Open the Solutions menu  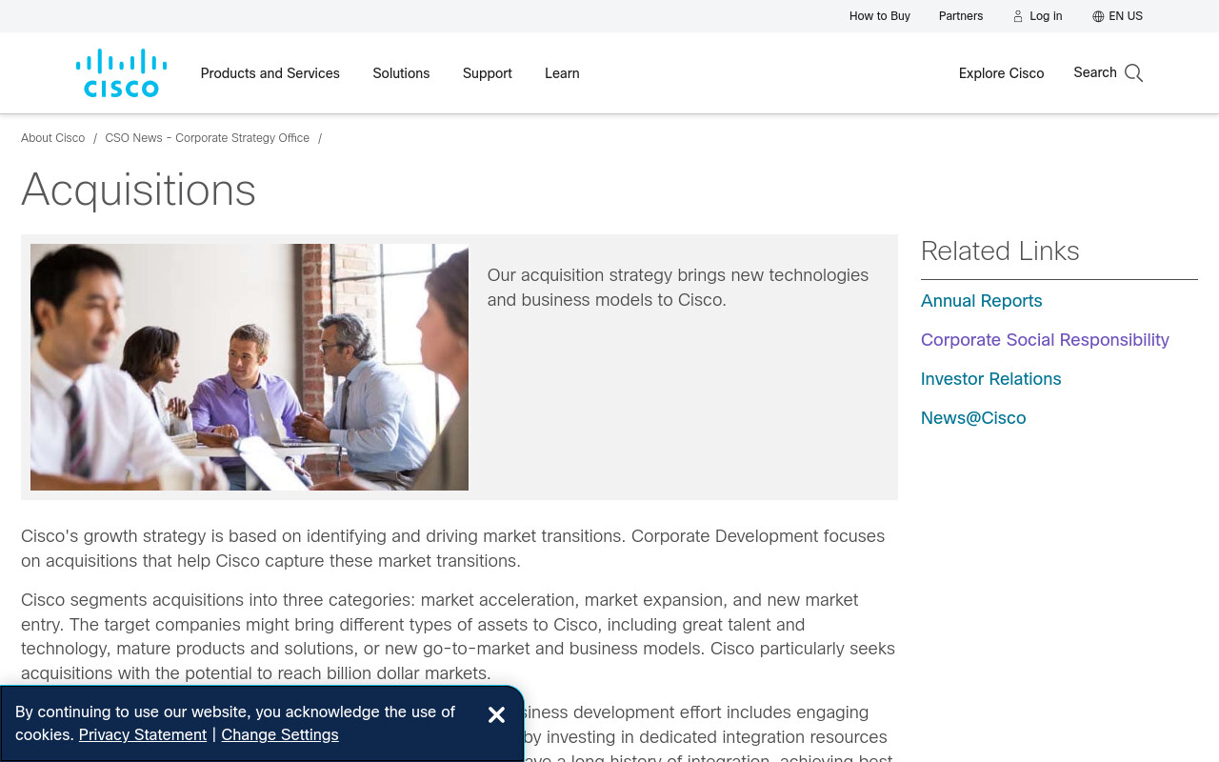pyautogui.click(x=401, y=73)
